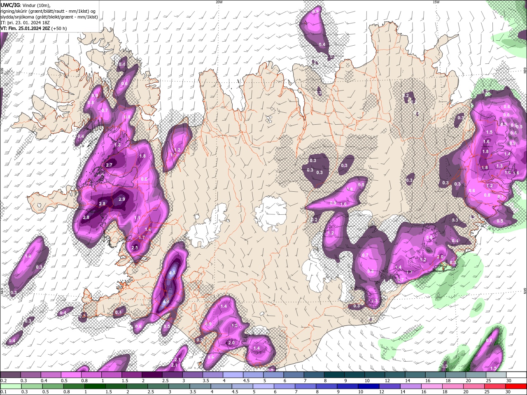Pick the 25–30 light grey upper snow scale swatch

coord(495,375)
